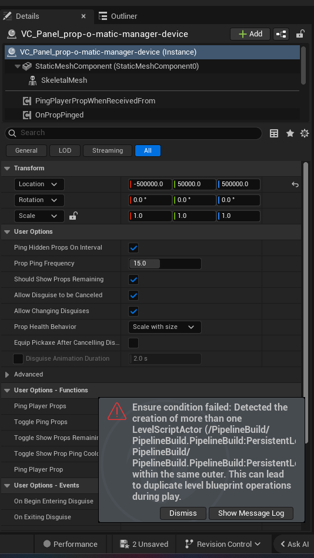Image resolution: width=314 pixels, height=558 pixels.
Task: Reset Location to default arrow icon
Action: tap(295, 184)
